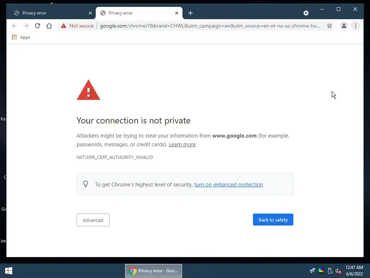The image size is (370, 278).
Task: Bookmark this page with the star icon
Action: [x=330, y=26]
